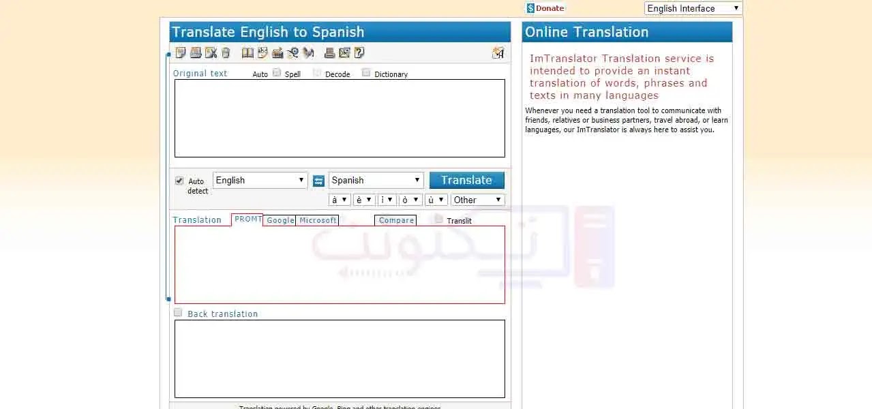This screenshot has width=872, height=409.
Task: Open the English Interface language dropdown
Action: (693, 8)
